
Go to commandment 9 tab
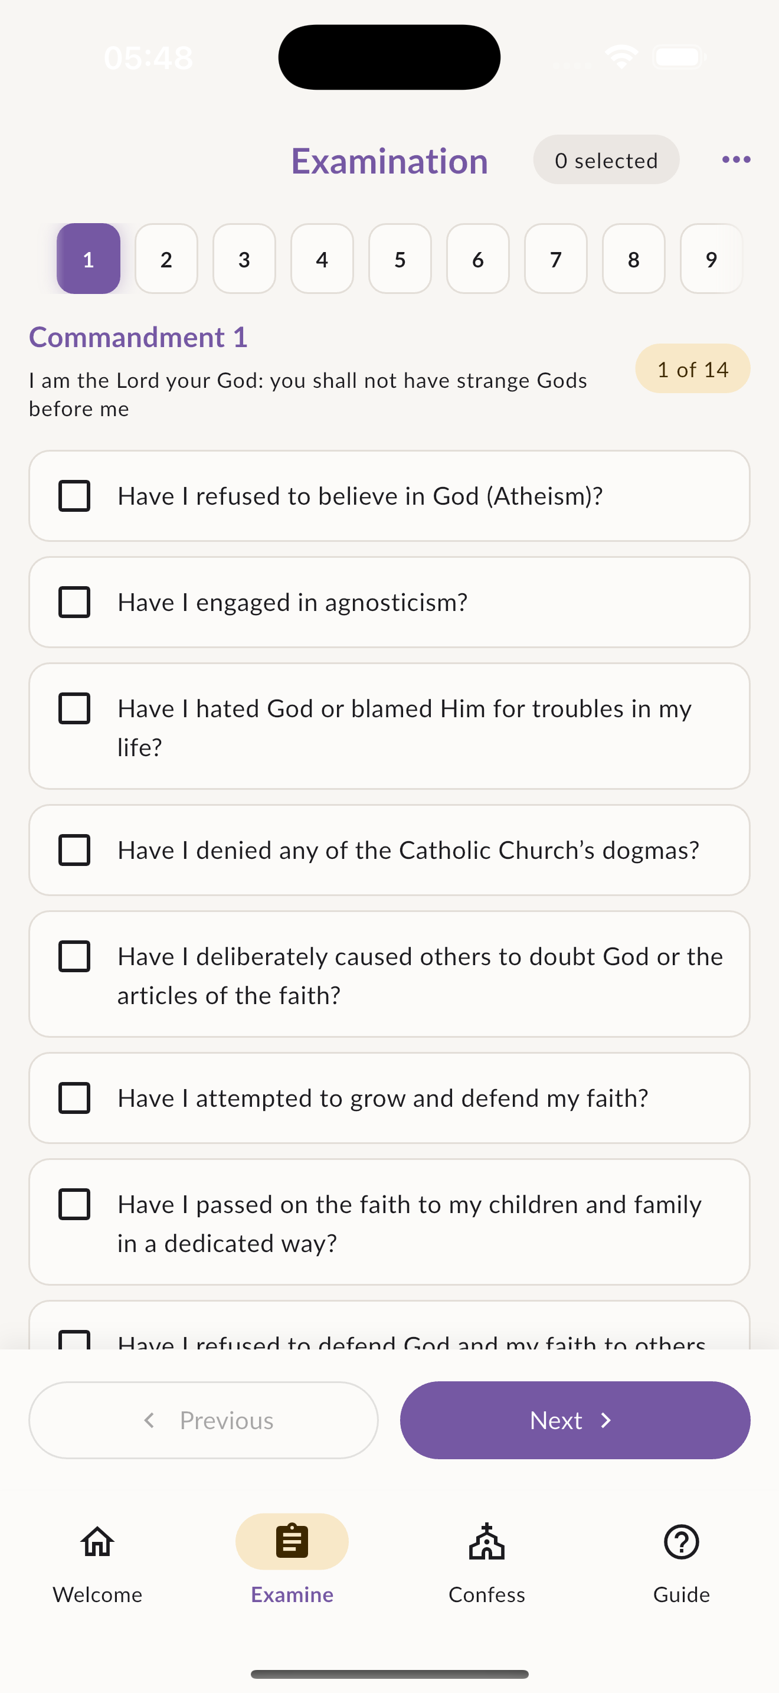tap(711, 259)
